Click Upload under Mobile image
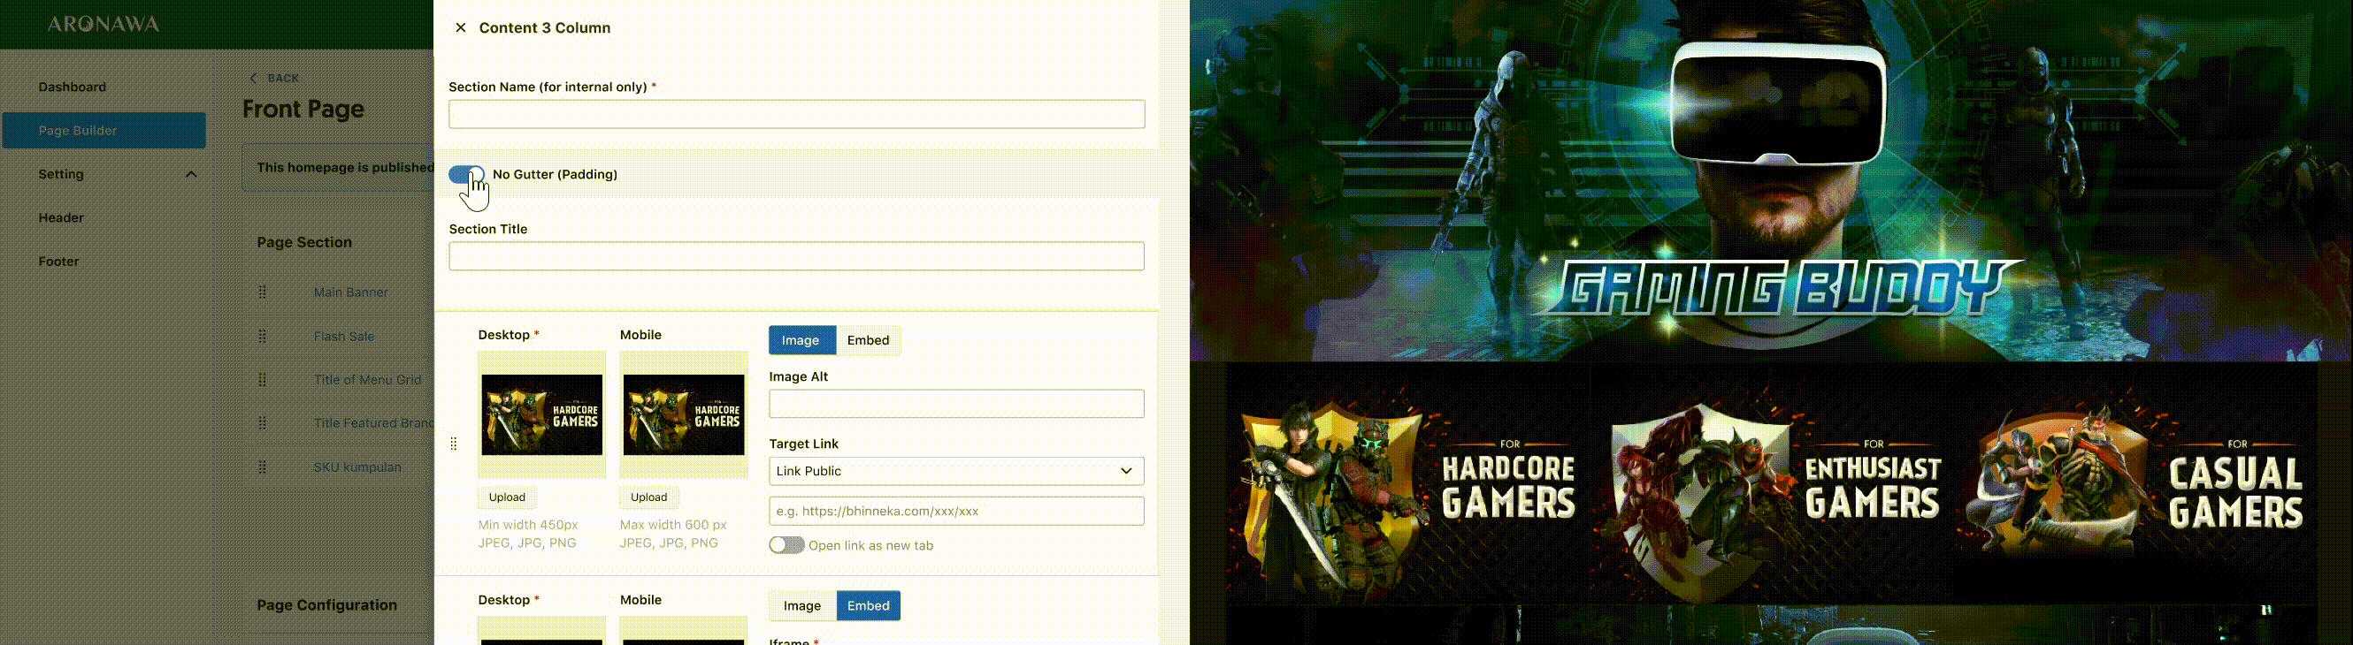This screenshot has width=2353, height=645. coord(648,497)
